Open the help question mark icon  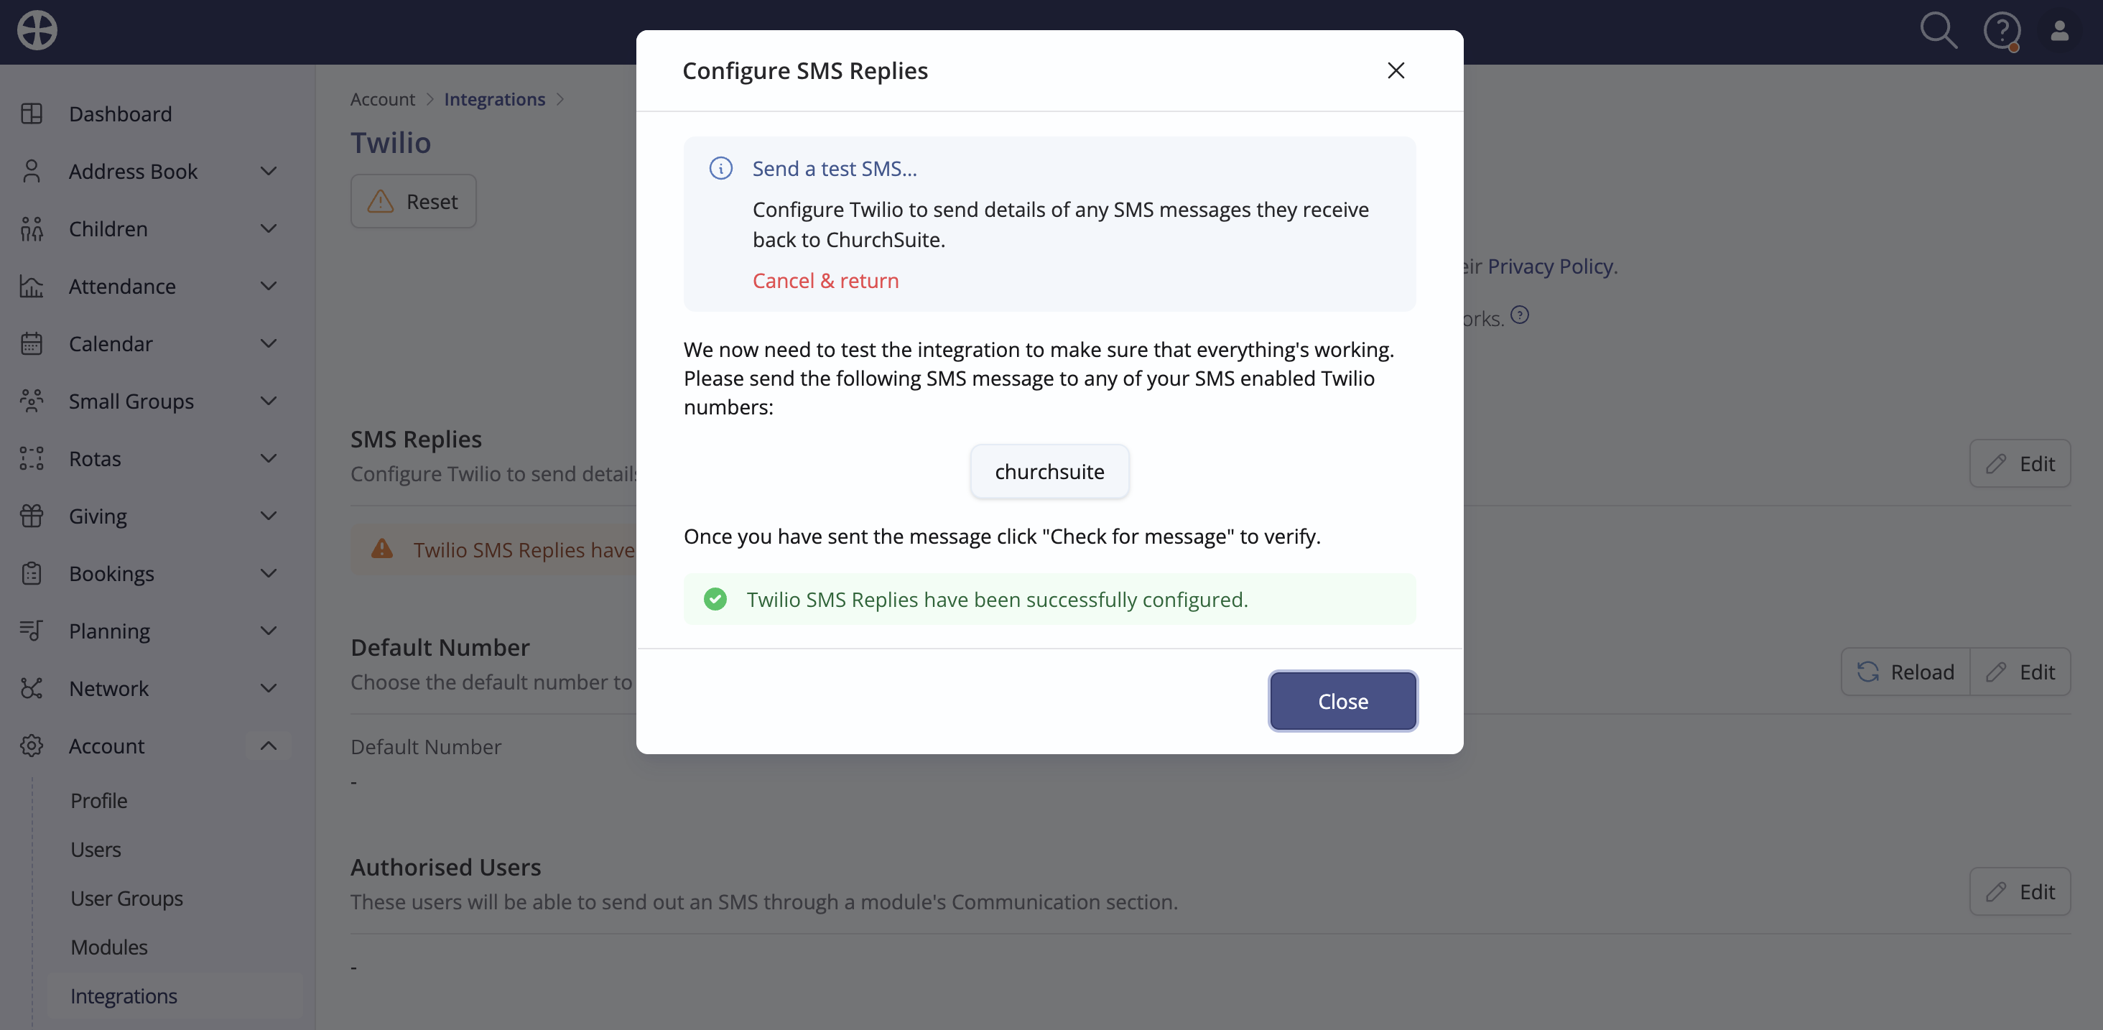coord(2002,32)
